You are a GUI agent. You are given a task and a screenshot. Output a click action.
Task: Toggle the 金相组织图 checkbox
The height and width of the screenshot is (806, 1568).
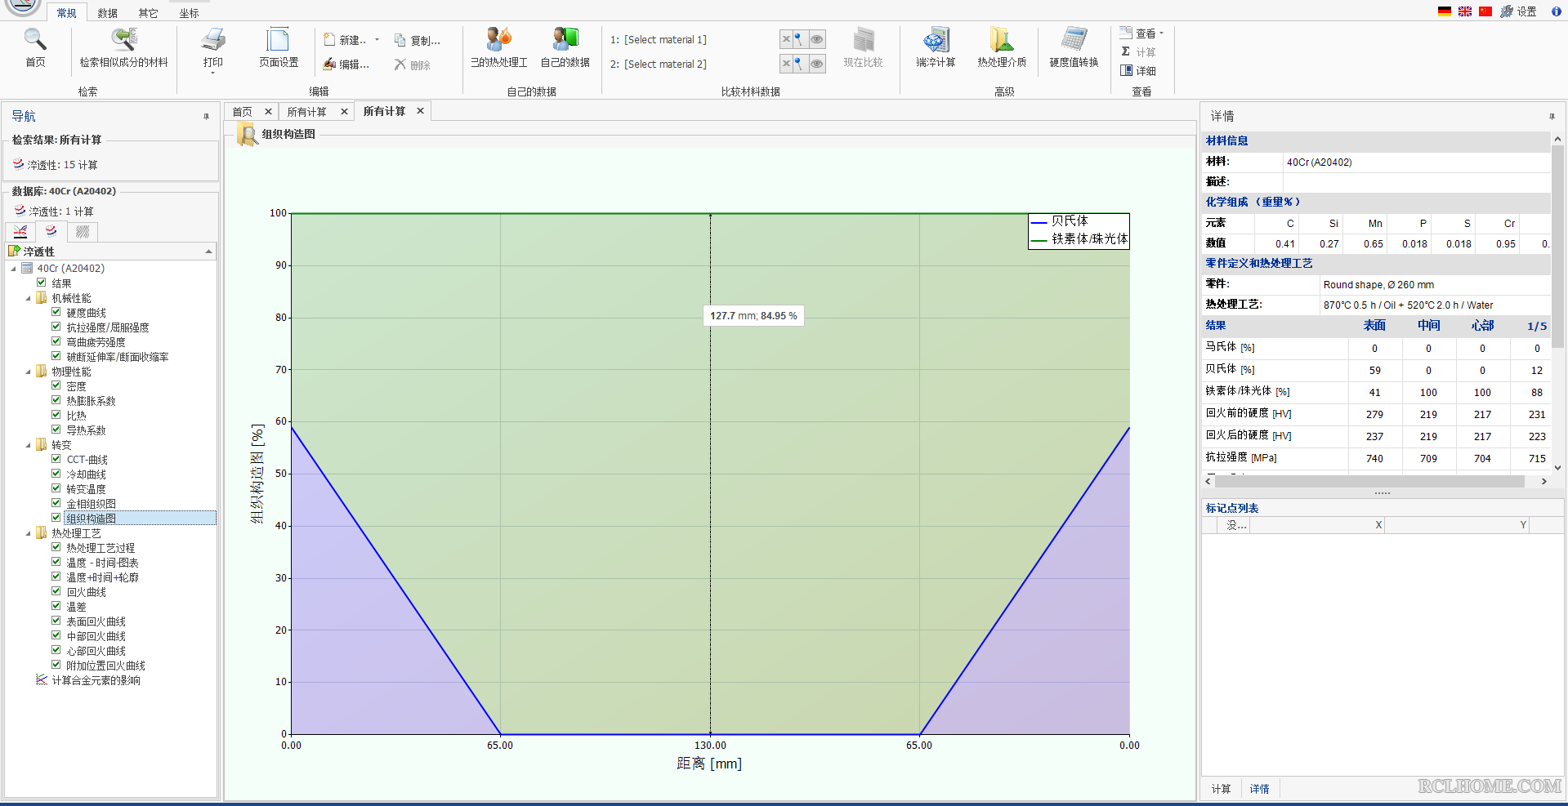coord(56,503)
